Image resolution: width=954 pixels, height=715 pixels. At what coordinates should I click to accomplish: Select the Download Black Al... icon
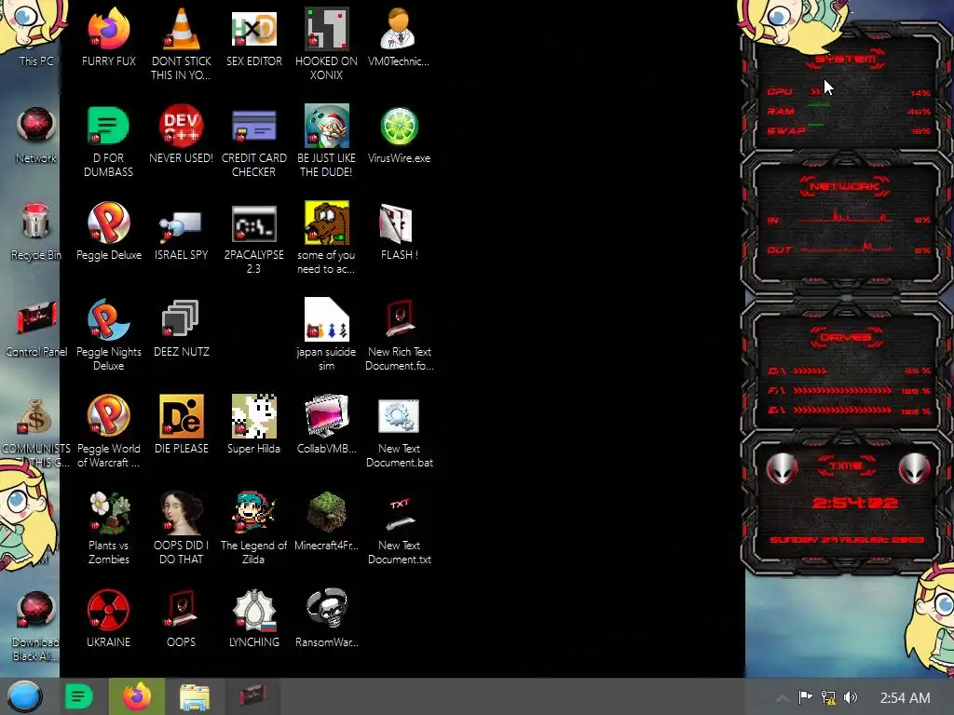point(36,626)
